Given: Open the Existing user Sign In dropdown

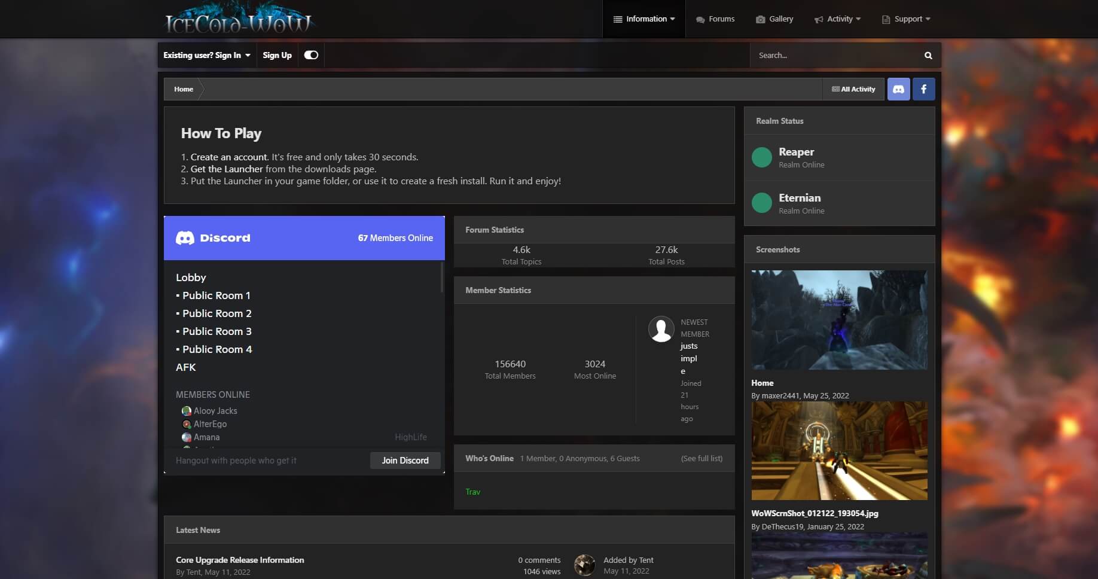Looking at the screenshot, I should click(207, 55).
